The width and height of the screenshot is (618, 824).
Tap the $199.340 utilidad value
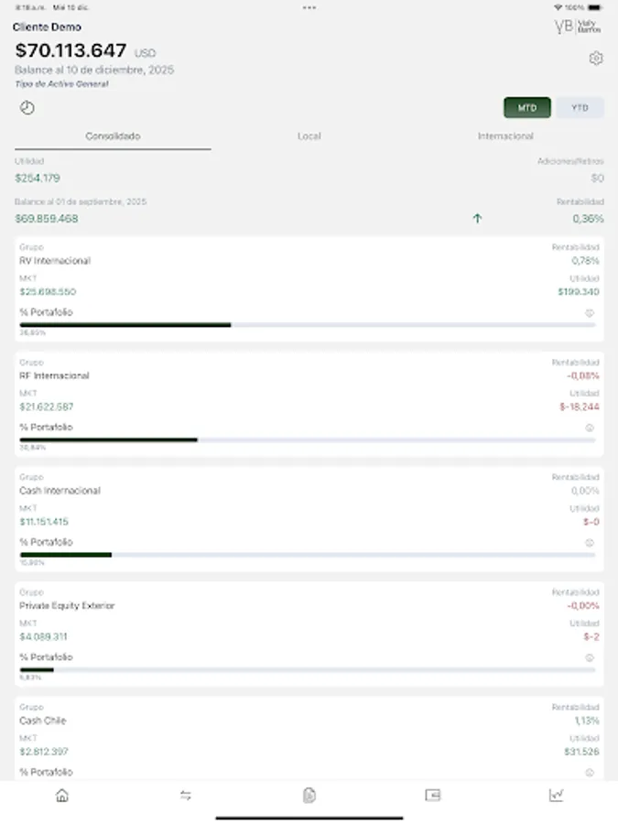[579, 292]
